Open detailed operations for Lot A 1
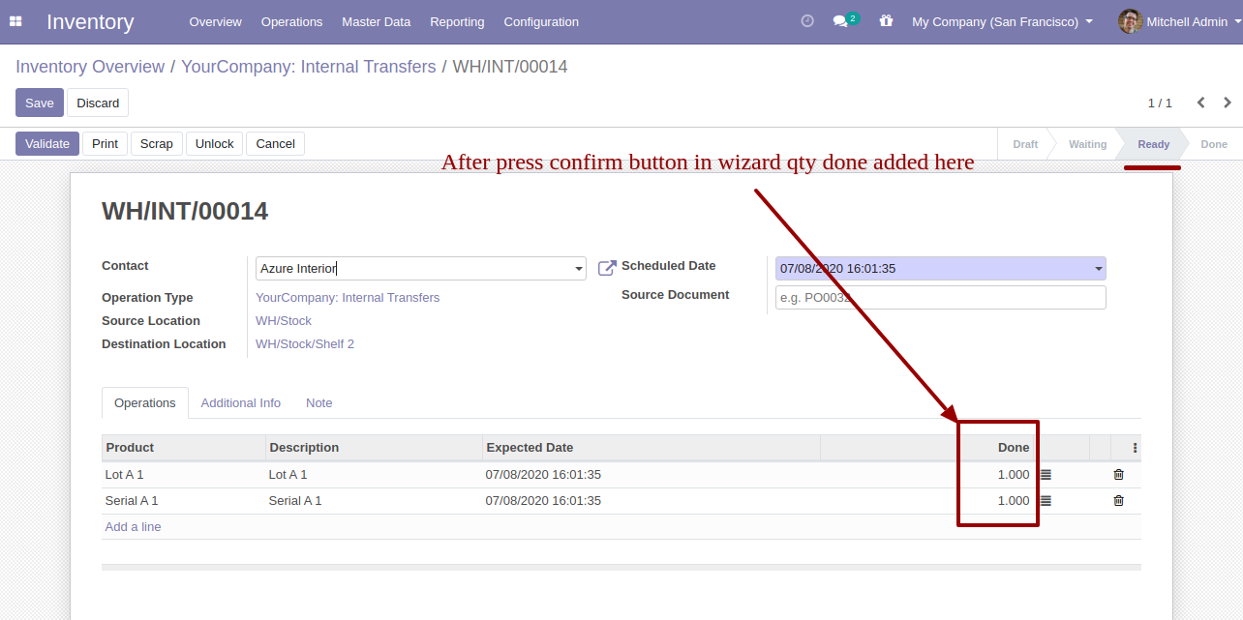The height and width of the screenshot is (620, 1243). (1046, 475)
